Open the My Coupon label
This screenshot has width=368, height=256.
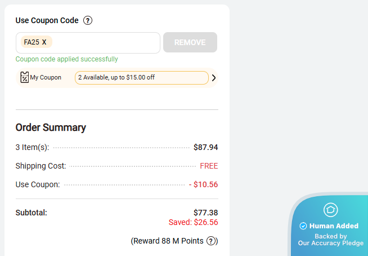tap(46, 78)
